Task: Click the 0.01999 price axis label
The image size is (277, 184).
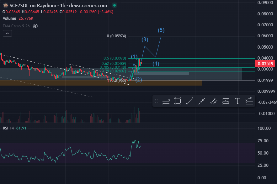Action: point(265,80)
